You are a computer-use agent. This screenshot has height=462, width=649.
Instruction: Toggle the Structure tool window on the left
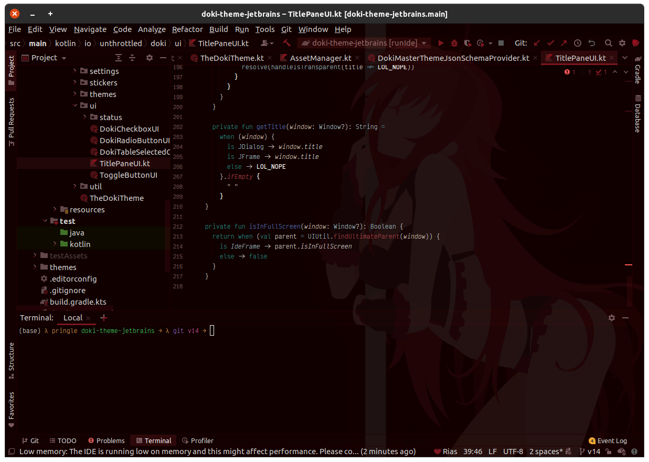11,360
